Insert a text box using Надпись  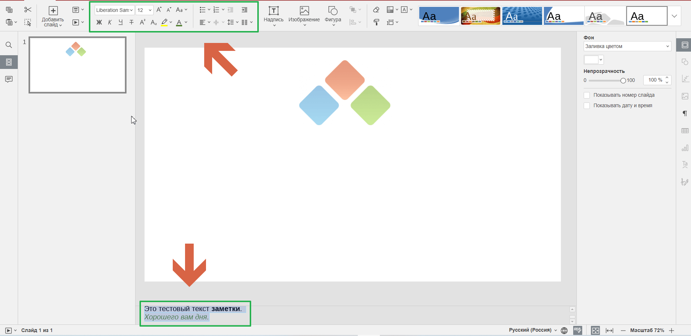pyautogui.click(x=274, y=16)
